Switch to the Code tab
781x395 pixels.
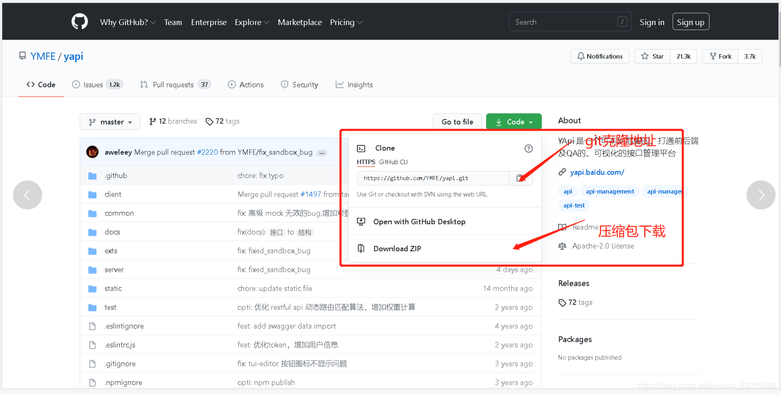click(x=41, y=85)
